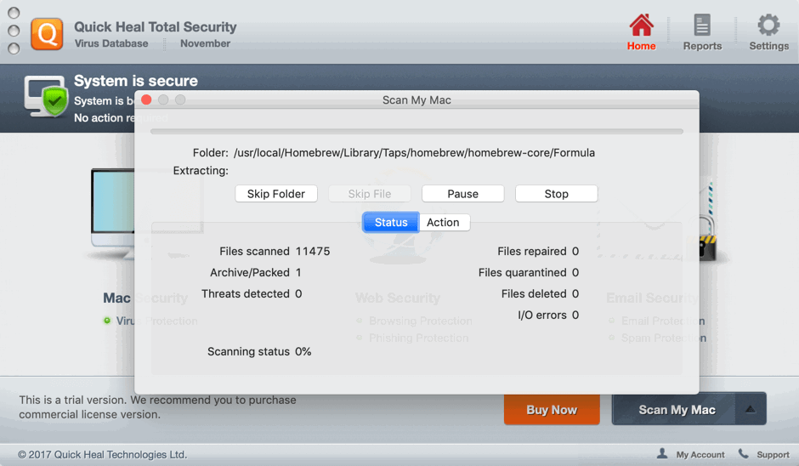Click the Support phone icon
This screenshot has height=466, width=799.
743,454
